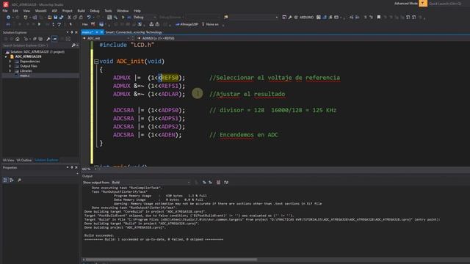Expand the Output Files tree node

[x=10, y=66]
